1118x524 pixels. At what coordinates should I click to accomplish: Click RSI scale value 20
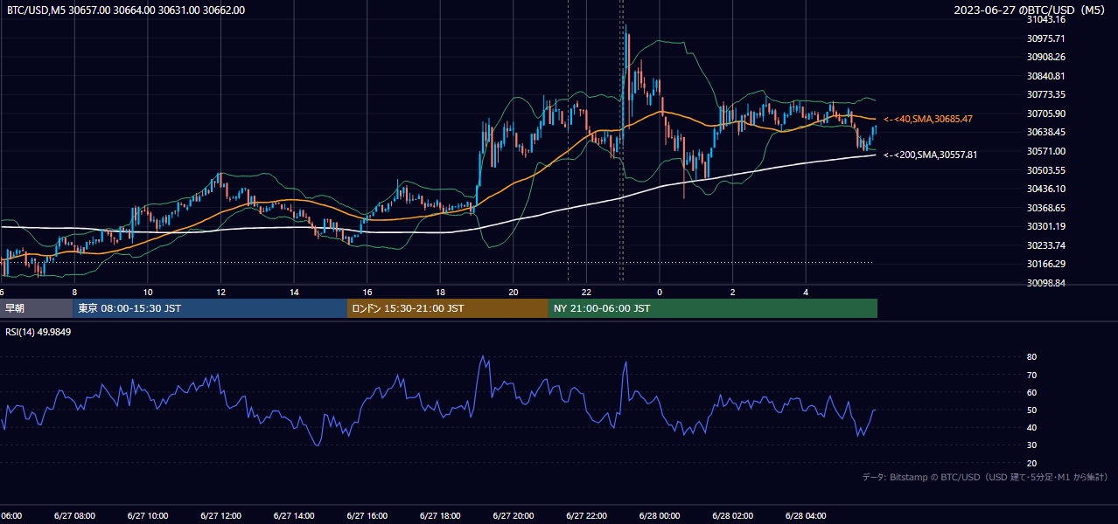tap(1032, 463)
